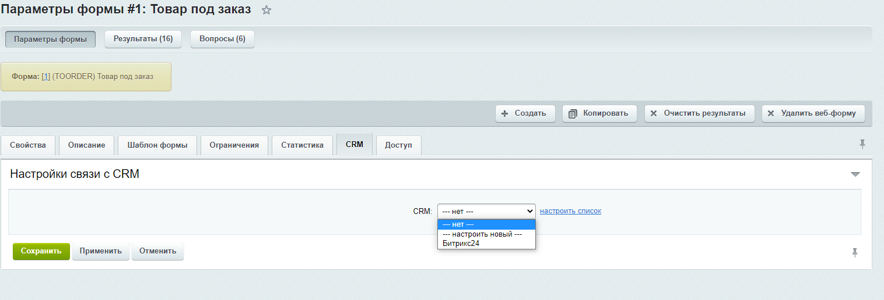Open the CRM dropdown select box
This screenshot has width=884, height=300.
tap(486, 211)
